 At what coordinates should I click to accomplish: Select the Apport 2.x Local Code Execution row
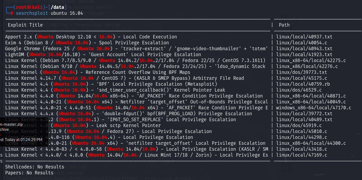click(x=91, y=37)
